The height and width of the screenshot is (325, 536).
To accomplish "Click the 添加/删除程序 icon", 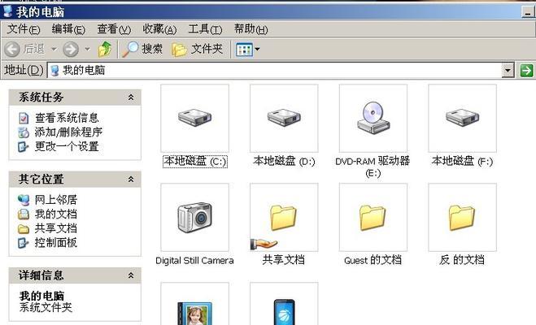I will click(24, 132).
